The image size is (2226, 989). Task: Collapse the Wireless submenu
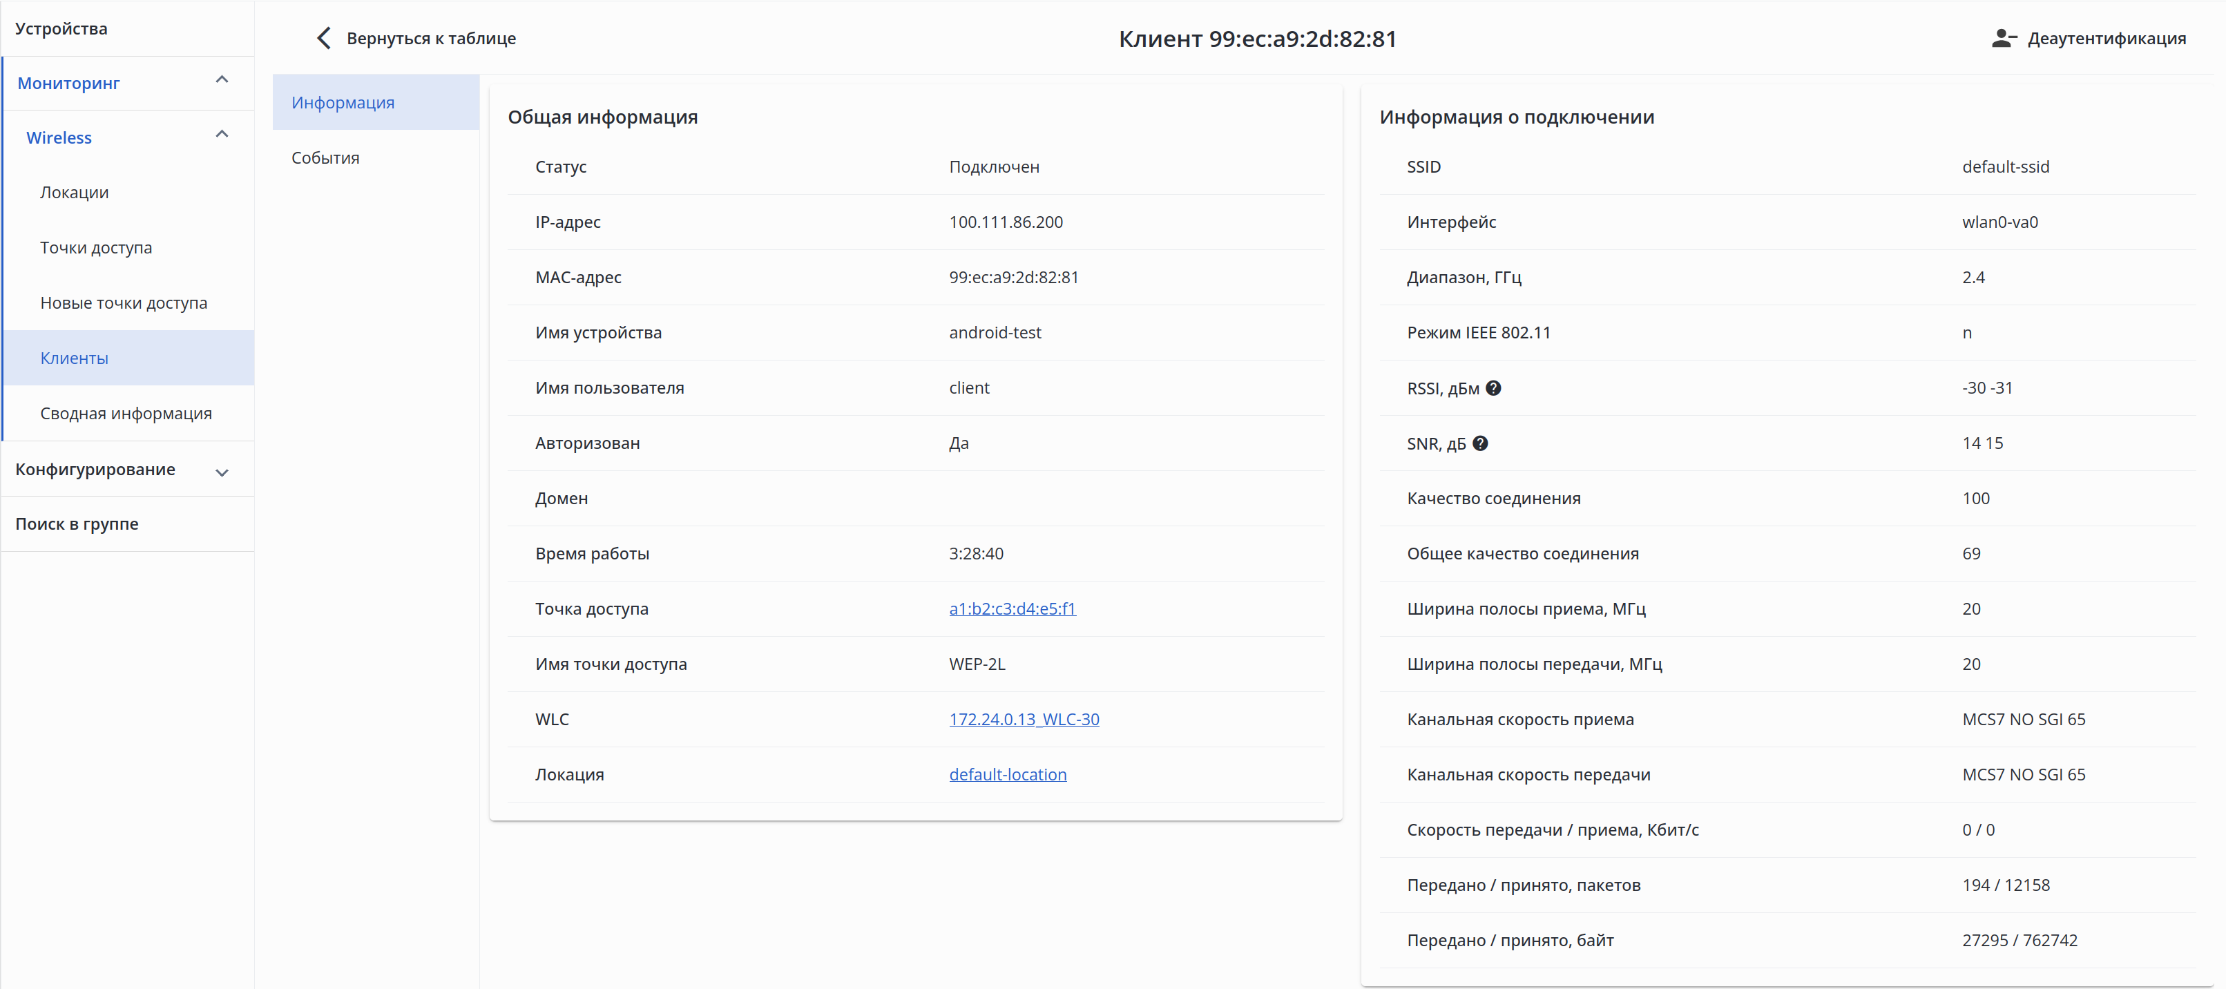222,135
